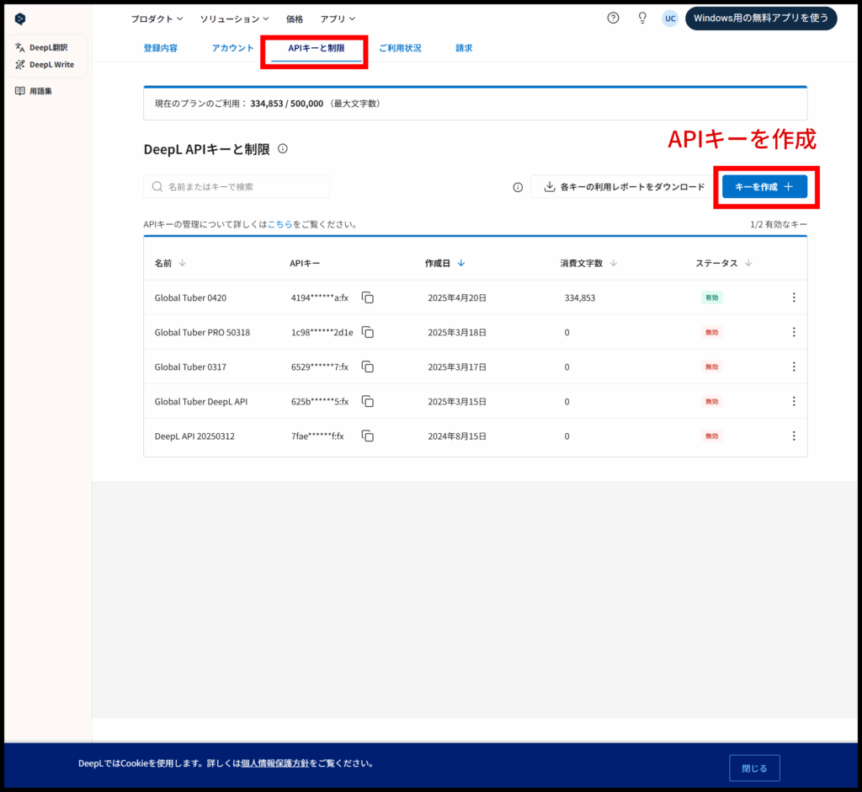Image resolution: width=862 pixels, height=792 pixels.
Task: Open more options for DeepL API 20250312
Action: pyautogui.click(x=794, y=436)
